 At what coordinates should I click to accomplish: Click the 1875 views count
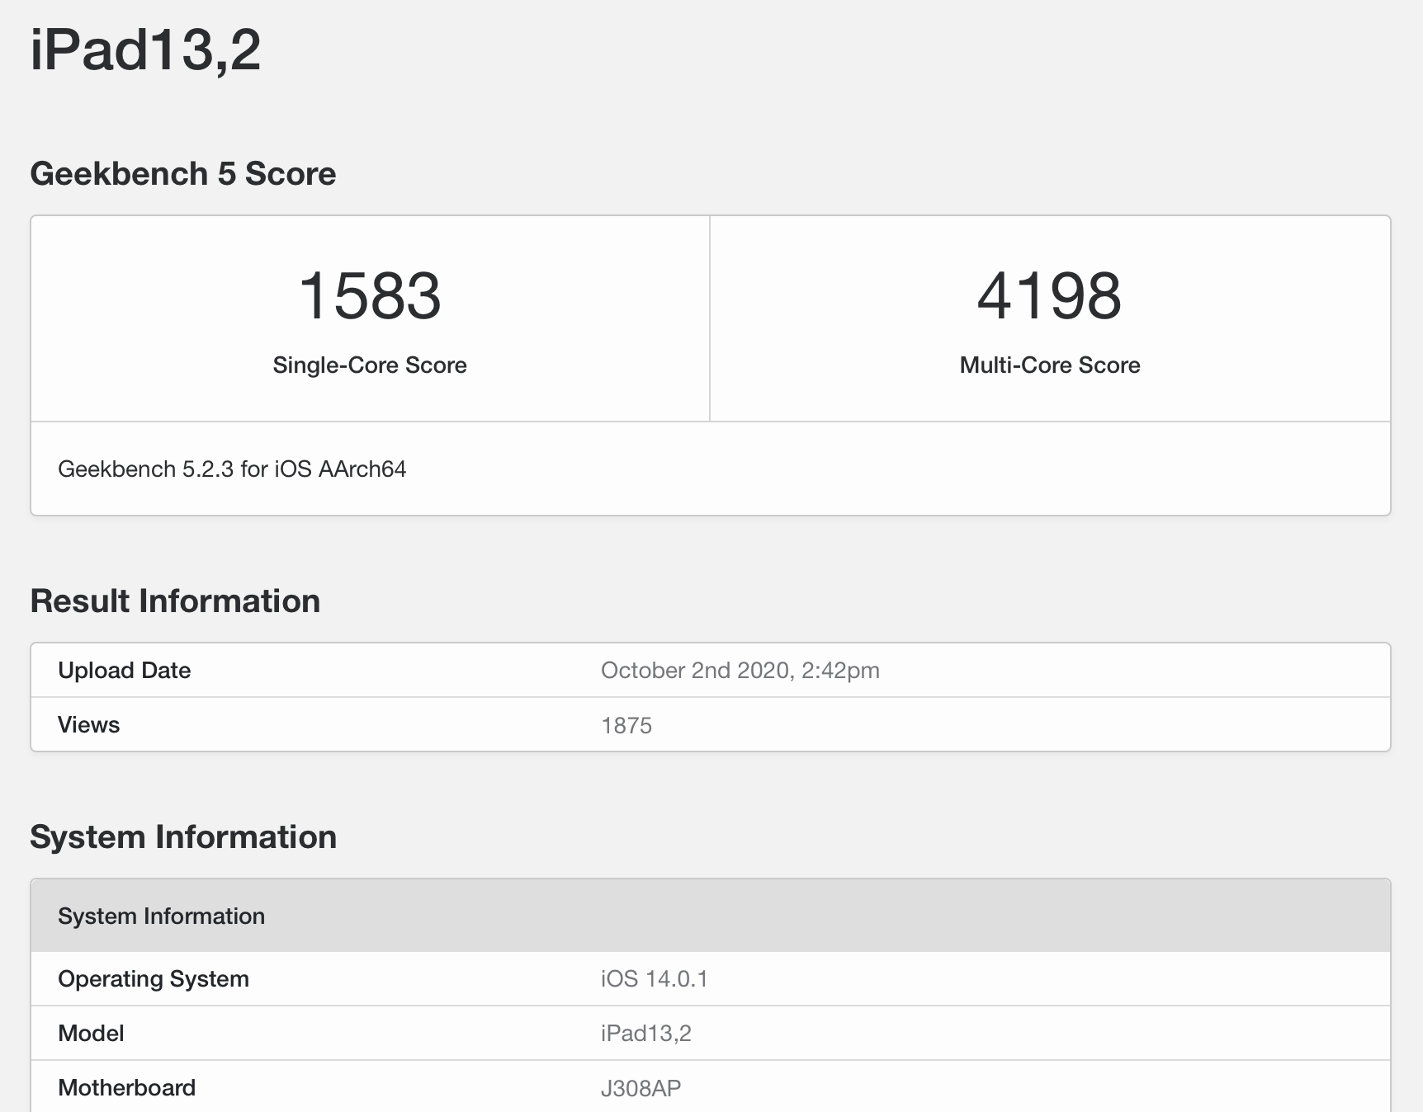click(626, 724)
